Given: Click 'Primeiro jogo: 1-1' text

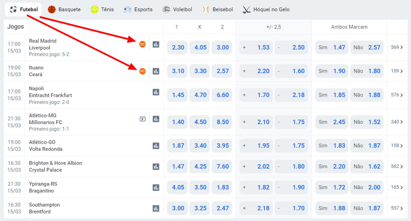Looking at the screenshot, I should pyautogui.click(x=49, y=129).
